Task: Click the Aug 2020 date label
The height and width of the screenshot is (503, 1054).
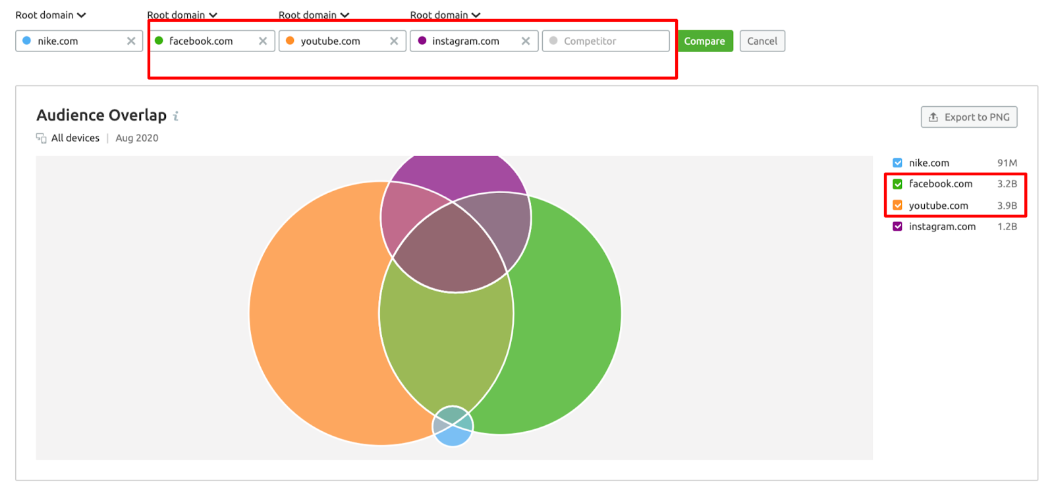Action: coord(137,138)
